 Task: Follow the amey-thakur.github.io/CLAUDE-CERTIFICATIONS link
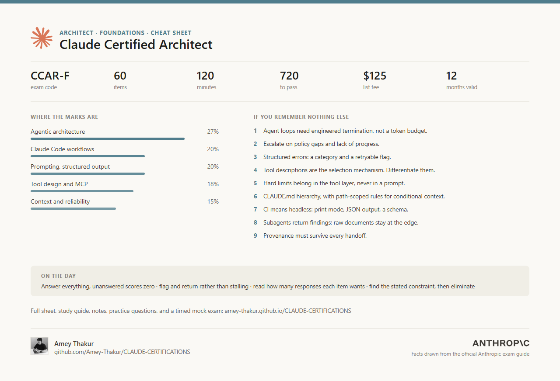point(288,311)
